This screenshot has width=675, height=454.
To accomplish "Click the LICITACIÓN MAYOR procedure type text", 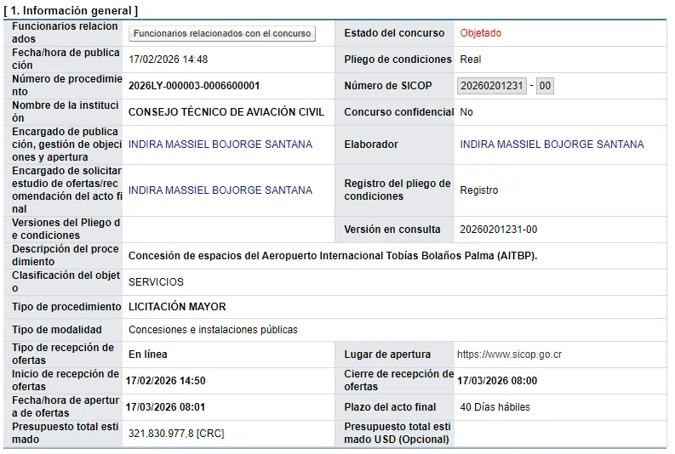I will pyautogui.click(x=177, y=307).
